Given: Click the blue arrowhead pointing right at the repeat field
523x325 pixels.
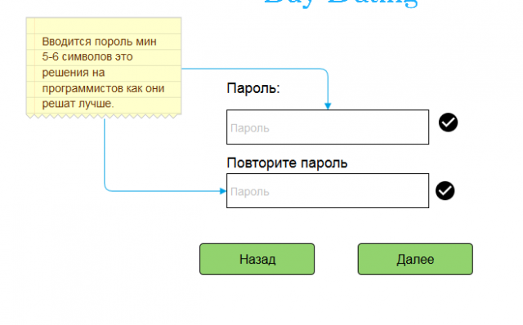Looking at the screenshot, I should pos(223,191).
